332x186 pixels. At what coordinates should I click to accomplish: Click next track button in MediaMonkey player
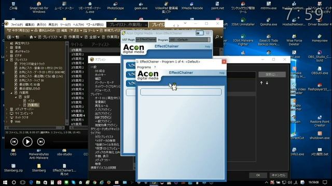coord(41,142)
